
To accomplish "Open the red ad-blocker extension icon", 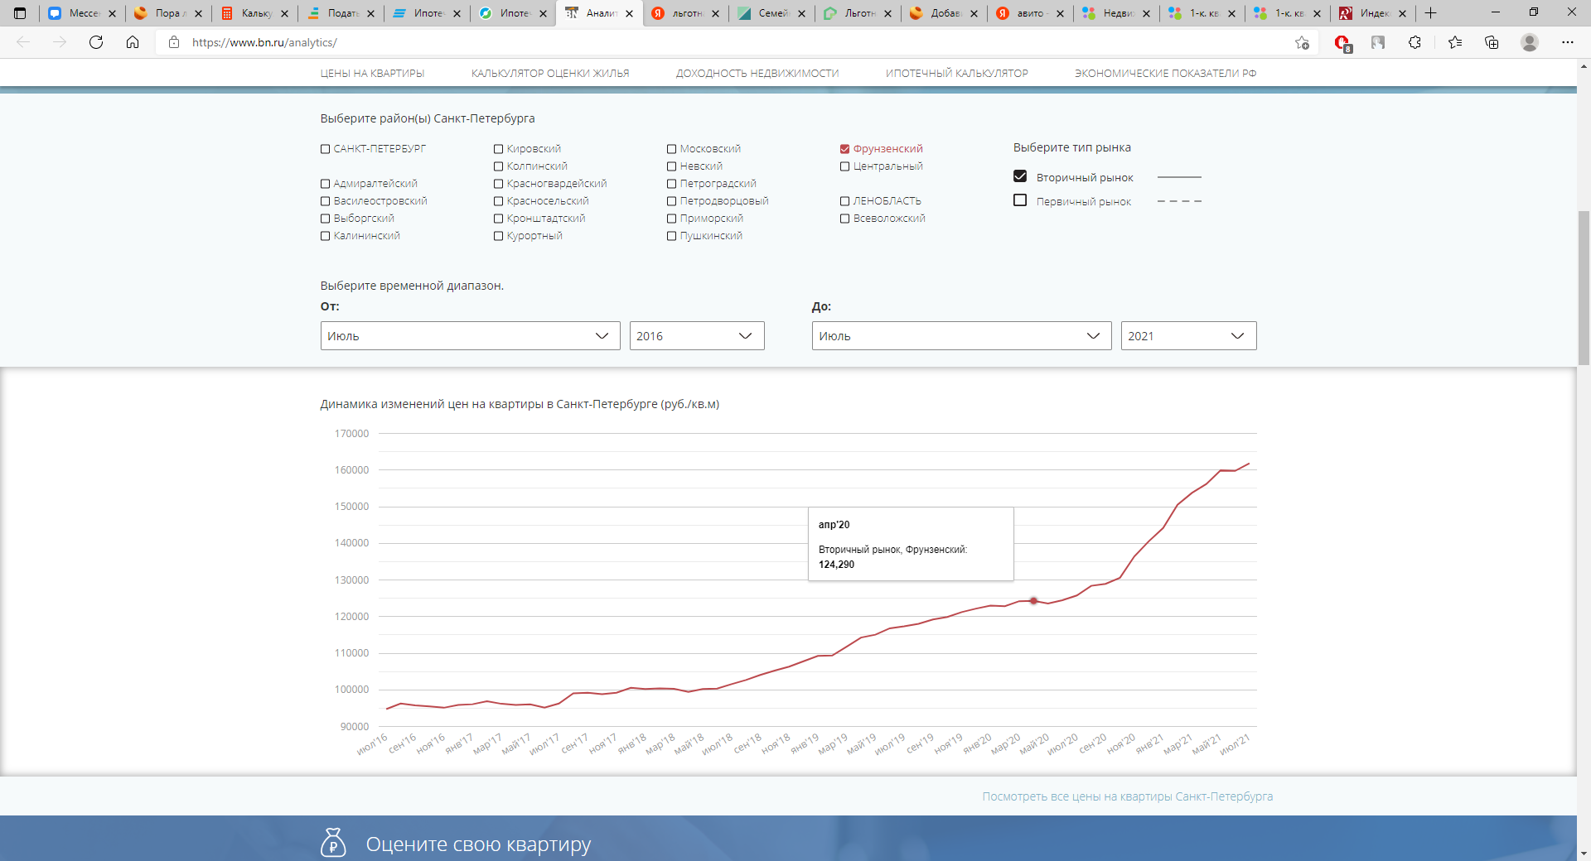I will pyautogui.click(x=1342, y=42).
